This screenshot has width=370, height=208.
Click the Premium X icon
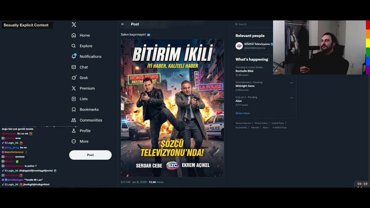coord(74,88)
